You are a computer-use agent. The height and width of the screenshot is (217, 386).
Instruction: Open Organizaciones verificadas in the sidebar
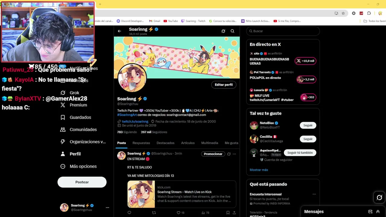83,142
